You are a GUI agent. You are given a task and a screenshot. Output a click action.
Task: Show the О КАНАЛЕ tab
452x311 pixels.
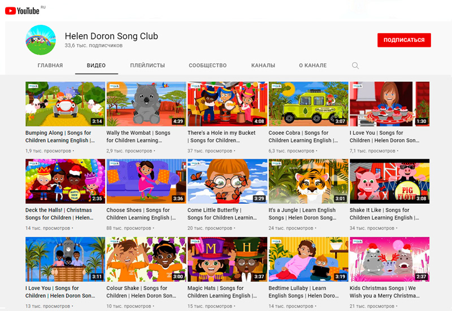312,65
